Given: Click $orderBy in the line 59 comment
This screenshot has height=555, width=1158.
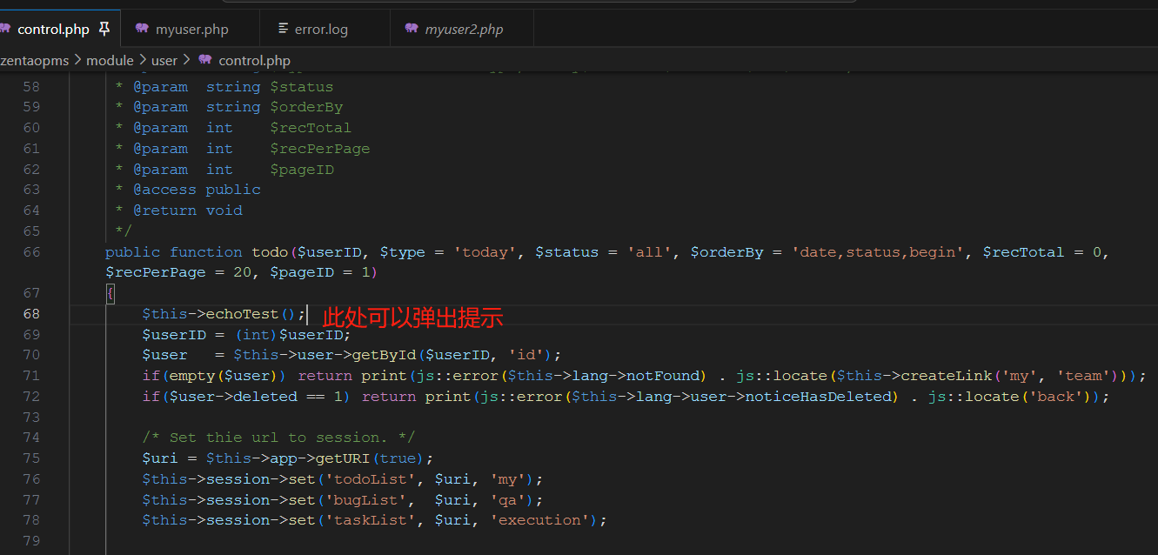Looking at the screenshot, I should pyautogui.click(x=306, y=107).
